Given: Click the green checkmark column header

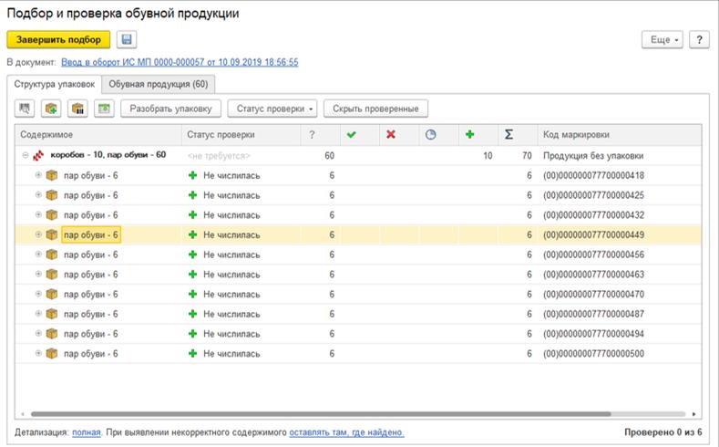Looking at the screenshot, I should tap(350, 134).
